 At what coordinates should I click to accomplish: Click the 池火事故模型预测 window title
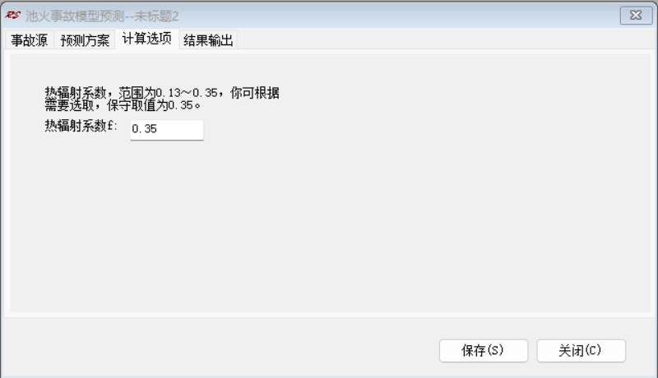pyautogui.click(x=75, y=16)
